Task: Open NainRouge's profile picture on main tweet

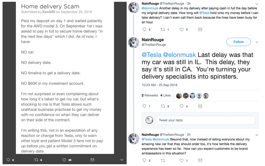Action: tap(133, 42)
